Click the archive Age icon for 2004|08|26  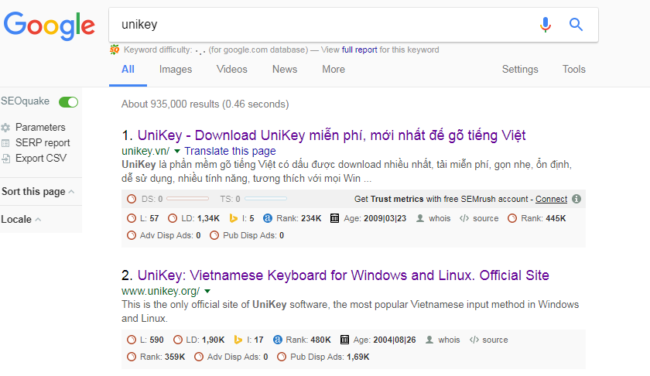click(344, 340)
